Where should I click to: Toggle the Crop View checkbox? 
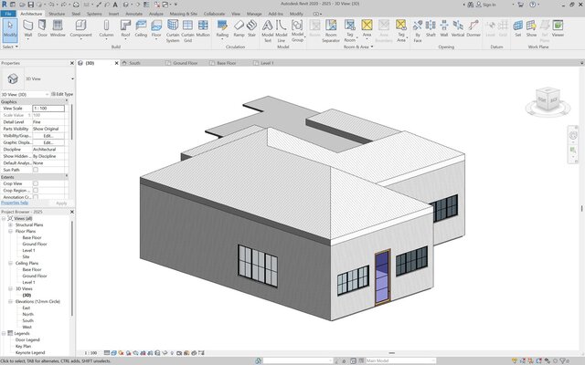[36, 183]
